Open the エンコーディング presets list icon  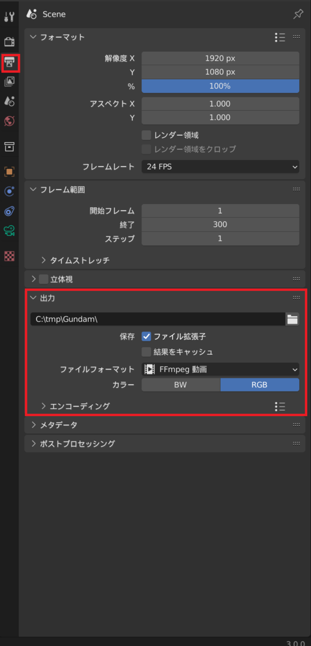click(280, 406)
